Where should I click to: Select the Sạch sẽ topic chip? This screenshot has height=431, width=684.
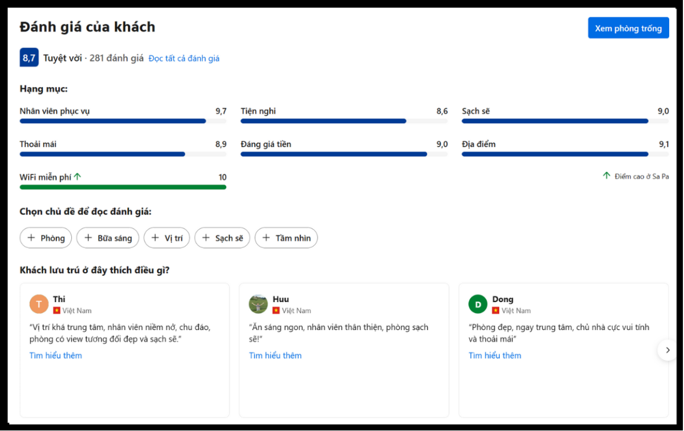pos(222,238)
